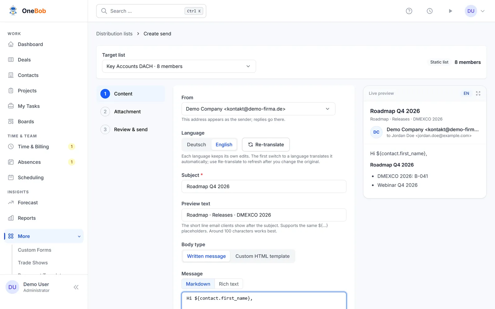Click the Absences calendar icon

[11, 162]
